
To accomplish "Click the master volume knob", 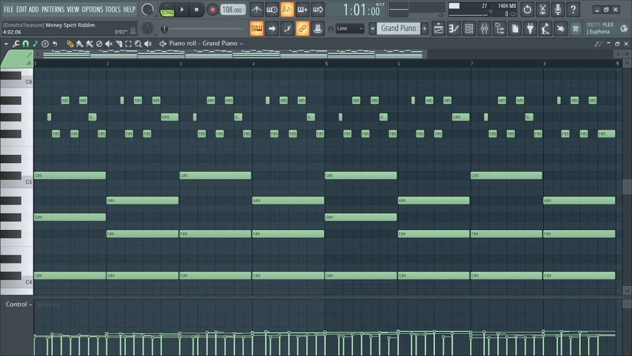I will click(147, 9).
